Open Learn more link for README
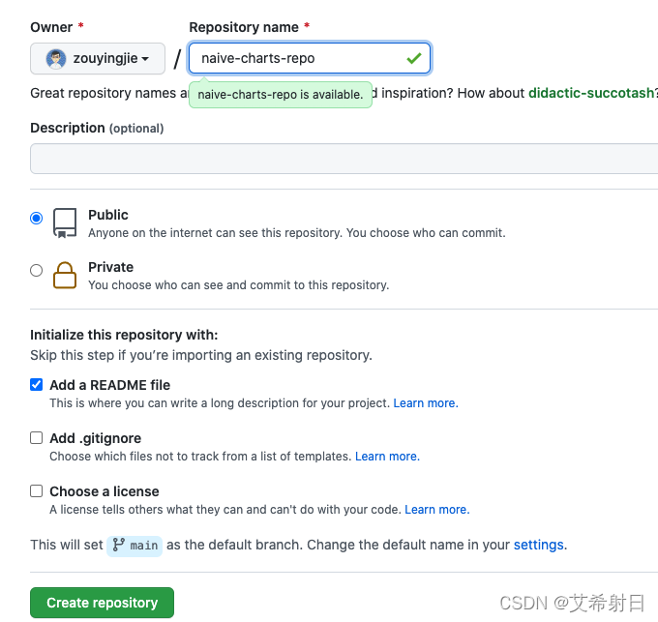Screen dimensions: 658x622 click(x=426, y=403)
